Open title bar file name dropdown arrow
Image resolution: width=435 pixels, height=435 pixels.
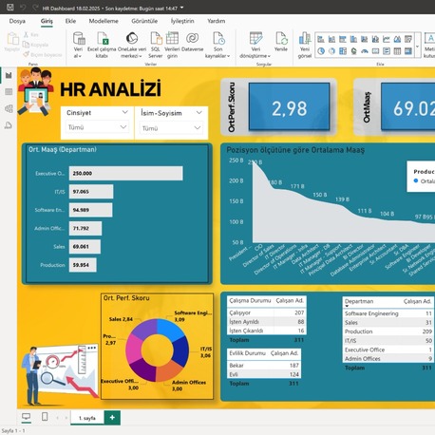point(182,8)
